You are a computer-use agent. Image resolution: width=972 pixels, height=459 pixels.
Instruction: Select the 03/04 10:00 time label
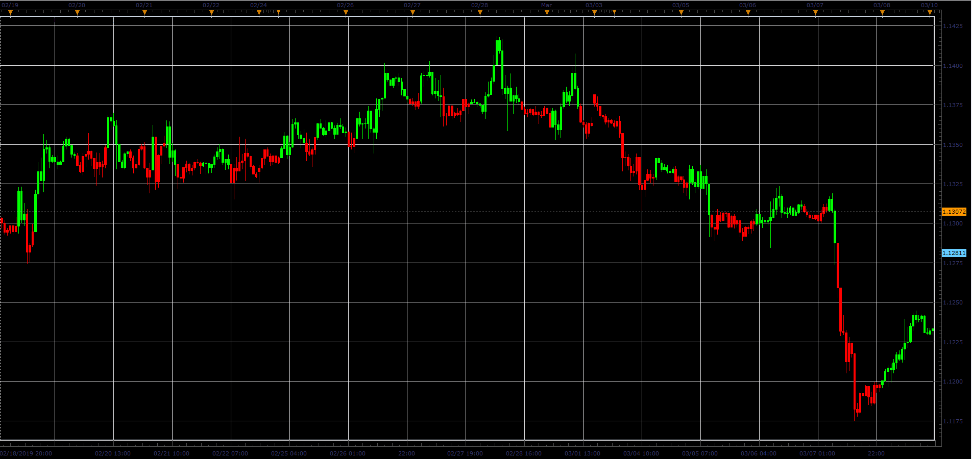641,453
